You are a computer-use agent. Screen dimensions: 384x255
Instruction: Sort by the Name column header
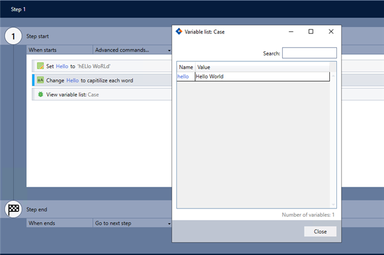point(186,67)
